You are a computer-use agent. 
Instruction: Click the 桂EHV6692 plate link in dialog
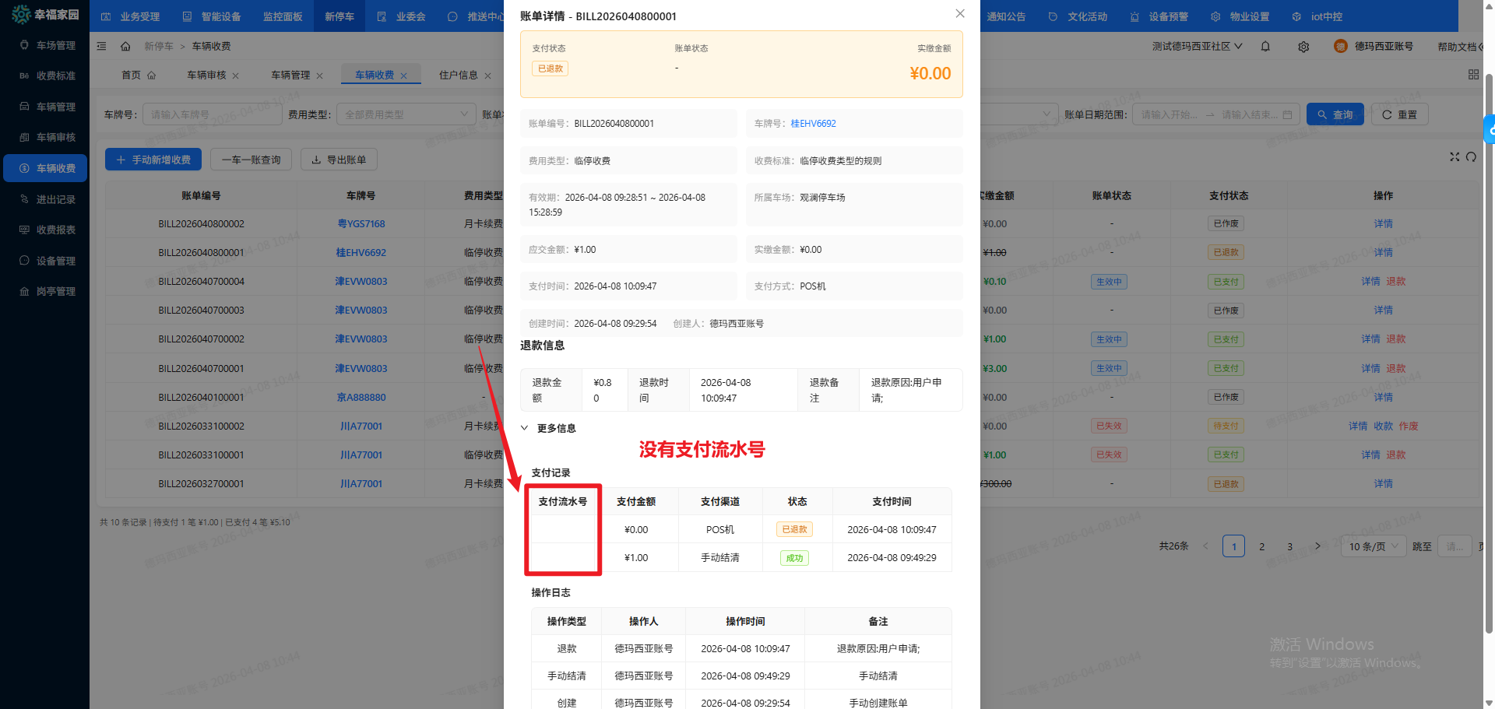click(813, 124)
